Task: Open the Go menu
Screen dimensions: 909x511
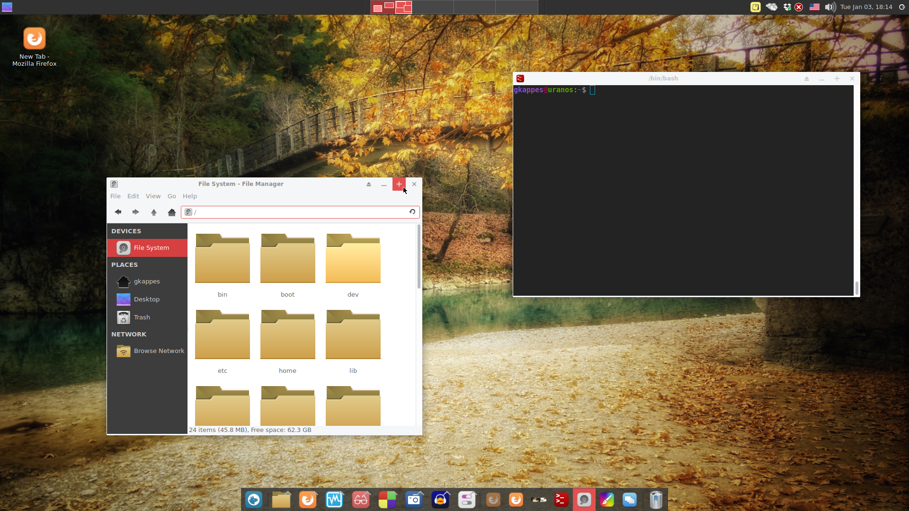Action: click(x=171, y=196)
